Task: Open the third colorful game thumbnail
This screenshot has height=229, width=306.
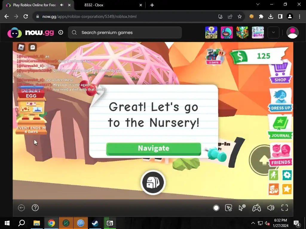Action: [242, 33]
